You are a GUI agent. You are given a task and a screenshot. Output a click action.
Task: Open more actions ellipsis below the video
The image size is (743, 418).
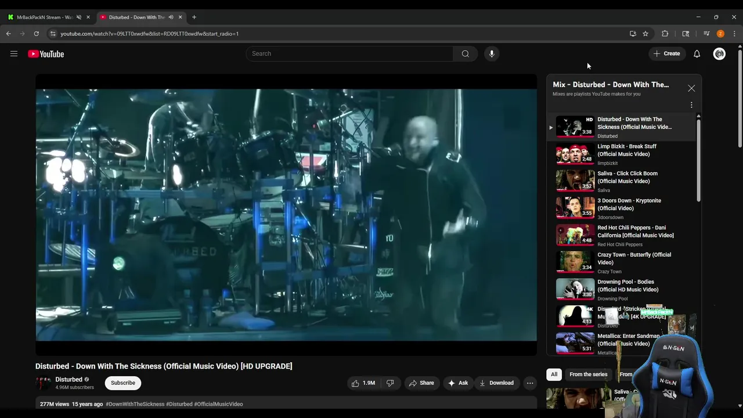530,383
